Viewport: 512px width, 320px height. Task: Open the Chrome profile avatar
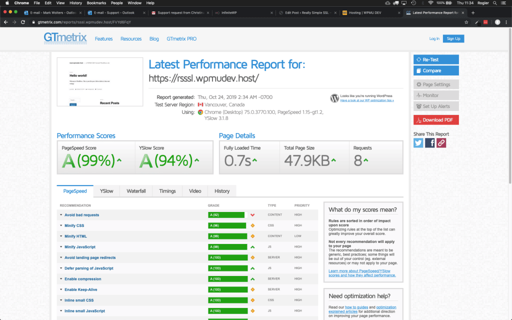tap(497, 22)
